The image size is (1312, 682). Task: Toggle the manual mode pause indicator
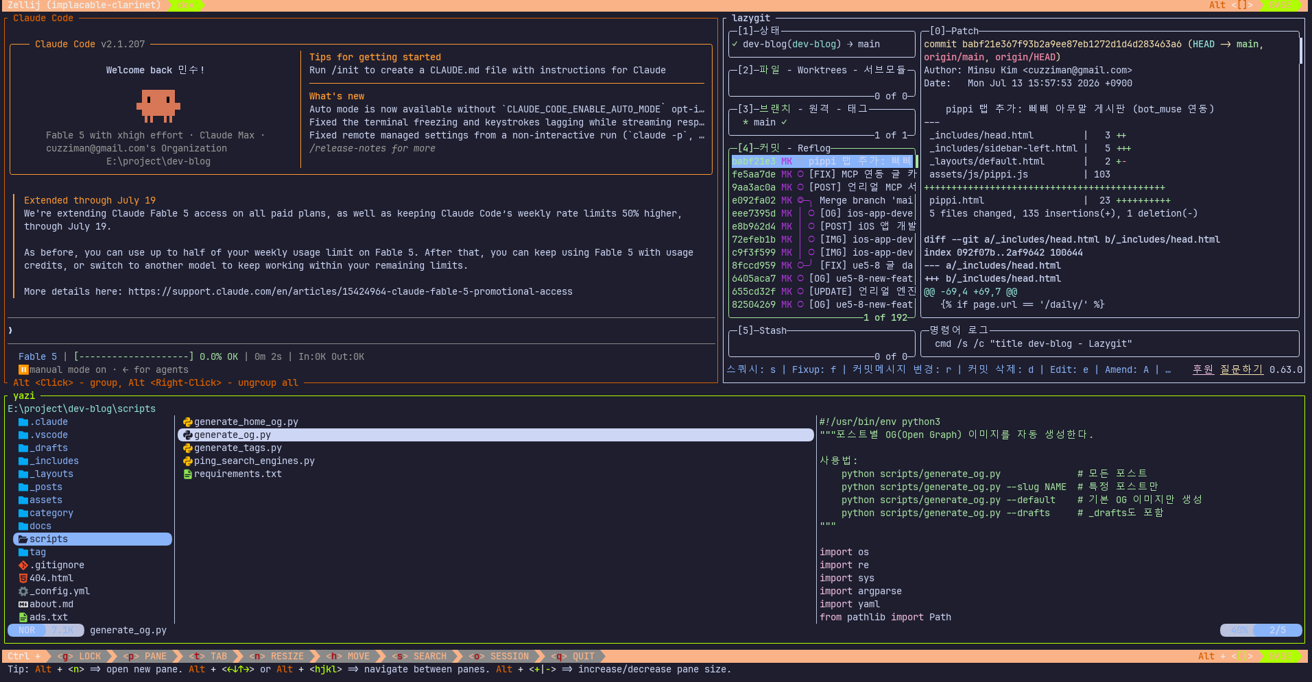23,369
